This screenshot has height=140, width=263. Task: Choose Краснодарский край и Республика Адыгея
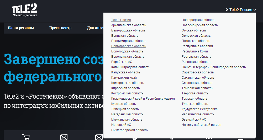[143, 99]
